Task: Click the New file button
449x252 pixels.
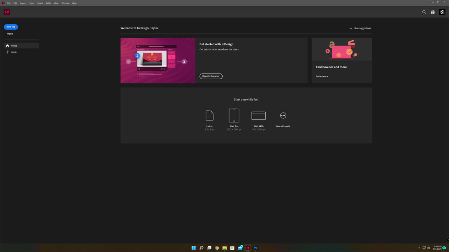Action: pyautogui.click(x=11, y=27)
